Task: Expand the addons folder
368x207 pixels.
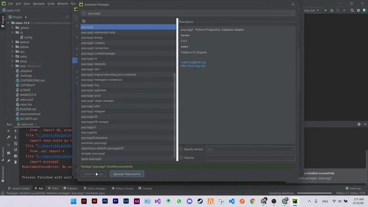Action: click(13, 42)
